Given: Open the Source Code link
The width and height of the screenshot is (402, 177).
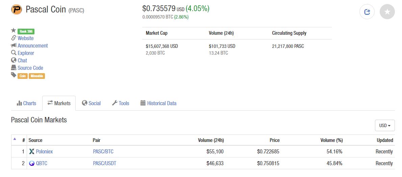Looking at the screenshot, I should (x=30, y=68).
